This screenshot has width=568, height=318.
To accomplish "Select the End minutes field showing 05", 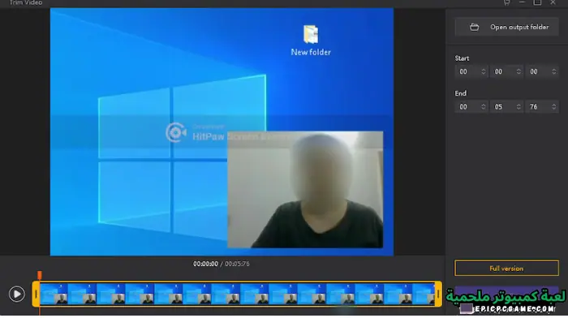I will 506,107.
